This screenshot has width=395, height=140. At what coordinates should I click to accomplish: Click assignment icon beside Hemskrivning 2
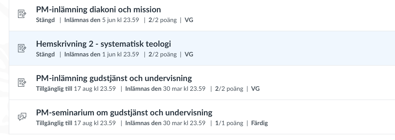point(22,48)
